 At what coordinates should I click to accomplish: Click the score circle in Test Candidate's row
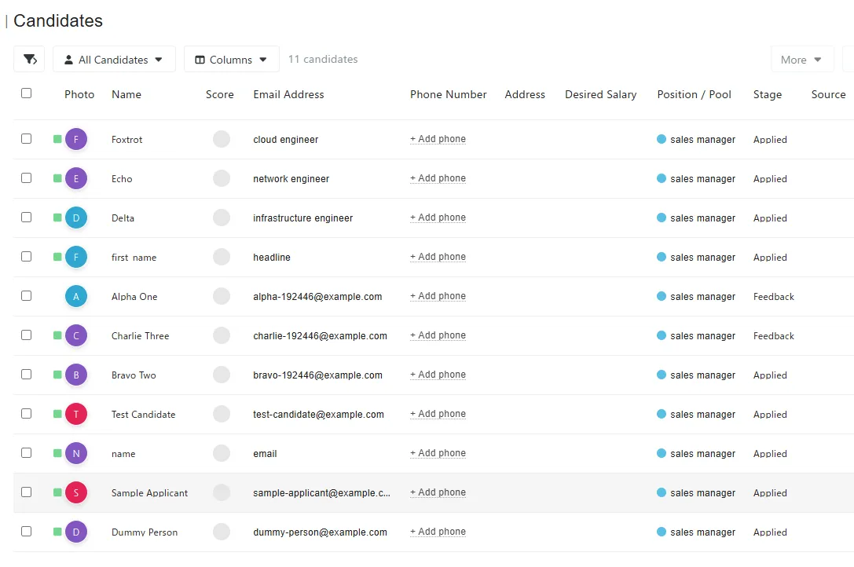pyautogui.click(x=222, y=413)
